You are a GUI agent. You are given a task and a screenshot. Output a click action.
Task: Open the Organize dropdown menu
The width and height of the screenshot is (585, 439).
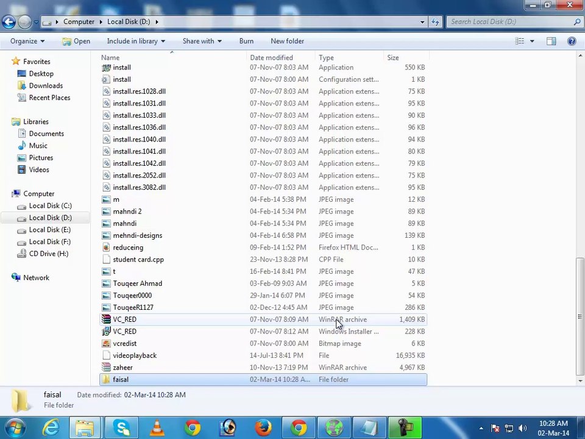click(27, 41)
